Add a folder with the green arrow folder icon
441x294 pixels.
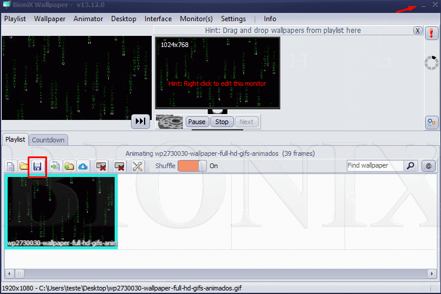[69, 166]
